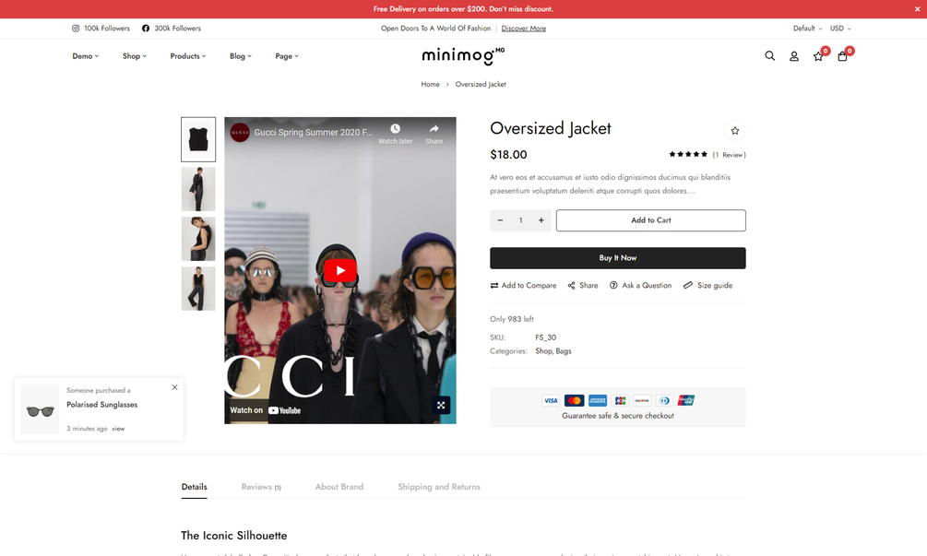The width and height of the screenshot is (927, 556).
Task: Click Add to Compare
Action: (523, 286)
